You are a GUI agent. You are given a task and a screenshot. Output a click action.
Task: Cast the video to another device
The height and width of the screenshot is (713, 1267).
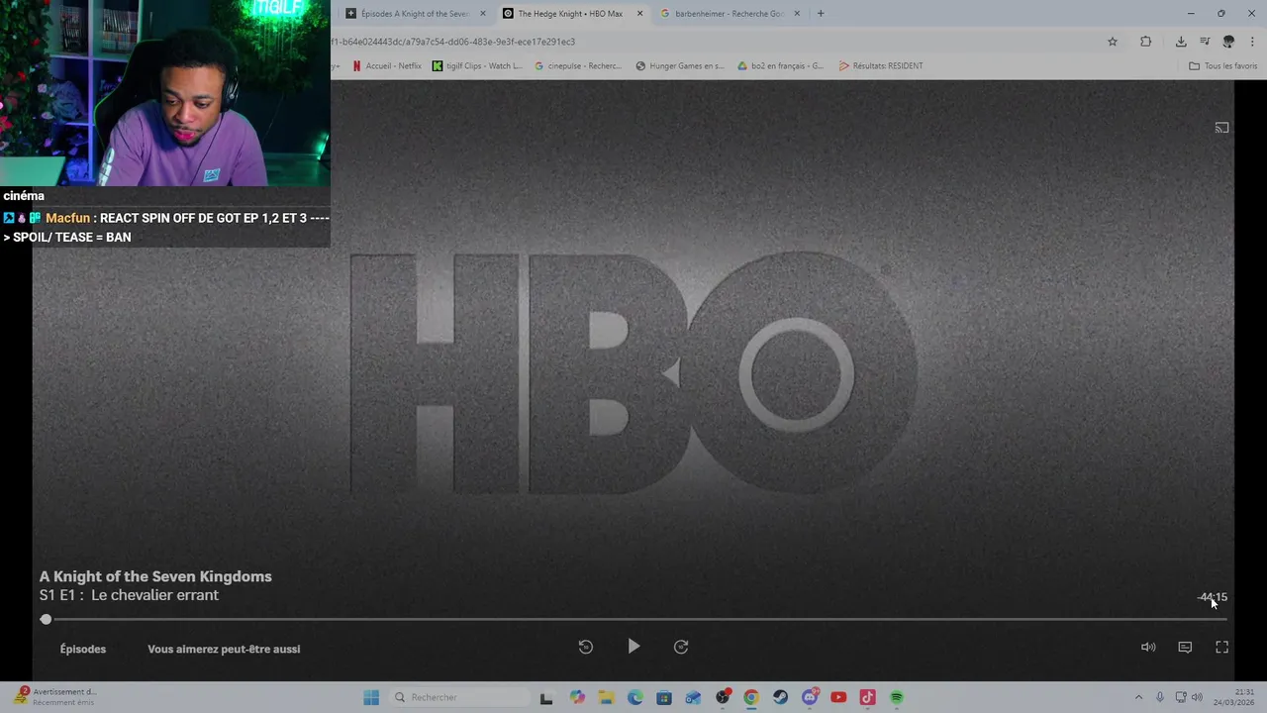click(1221, 128)
